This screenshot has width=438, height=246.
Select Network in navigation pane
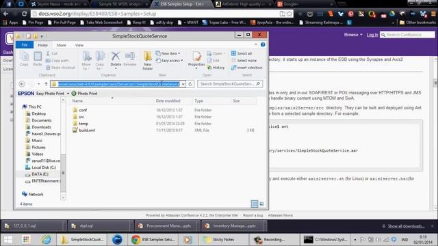[x=36, y=194]
